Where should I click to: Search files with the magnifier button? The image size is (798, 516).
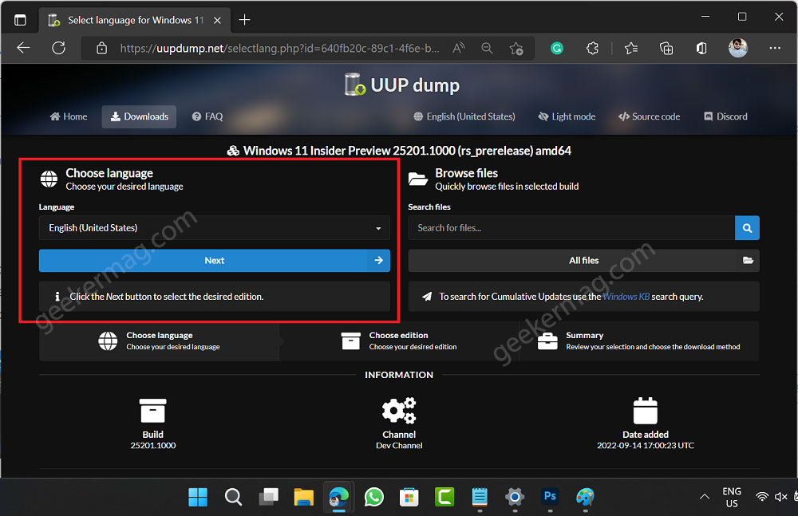tap(747, 228)
